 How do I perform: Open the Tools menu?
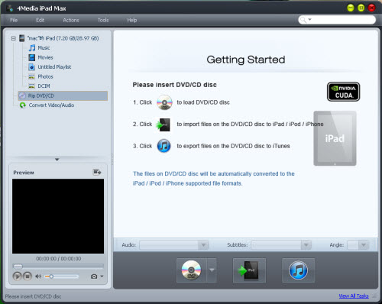pos(103,20)
